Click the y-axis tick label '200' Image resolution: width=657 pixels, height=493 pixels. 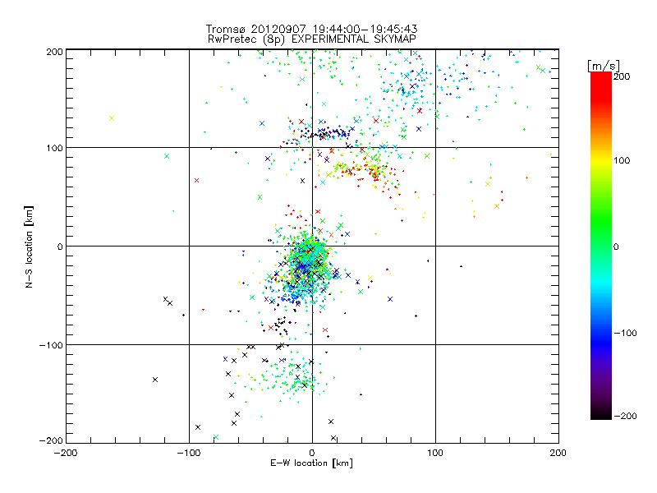[x=54, y=52]
